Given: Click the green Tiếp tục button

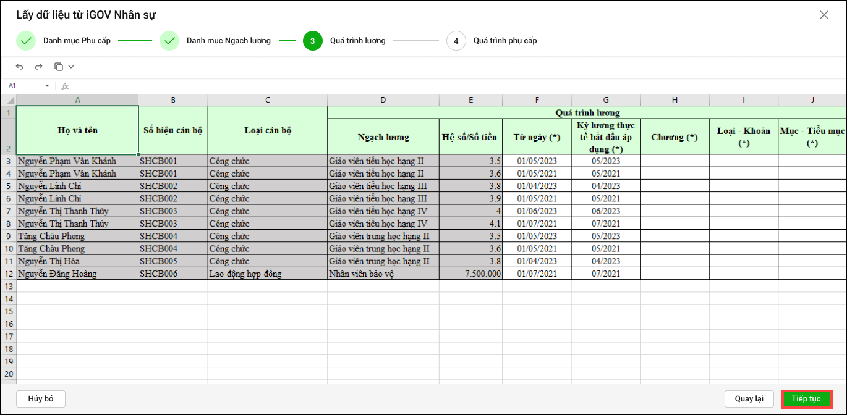Looking at the screenshot, I should coord(806,399).
